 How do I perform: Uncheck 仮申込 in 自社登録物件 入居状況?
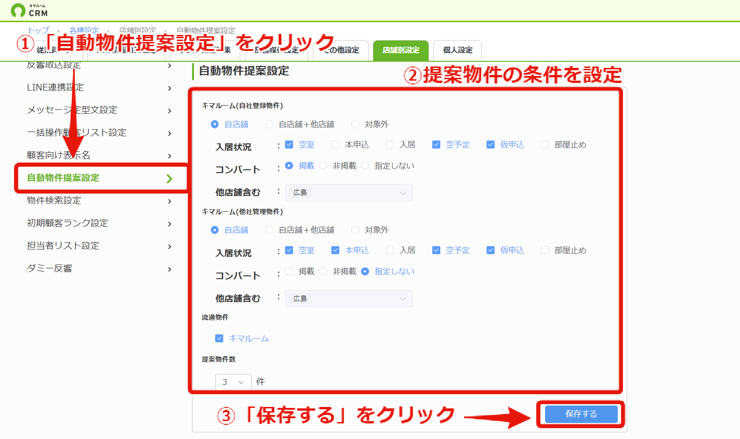(x=491, y=145)
